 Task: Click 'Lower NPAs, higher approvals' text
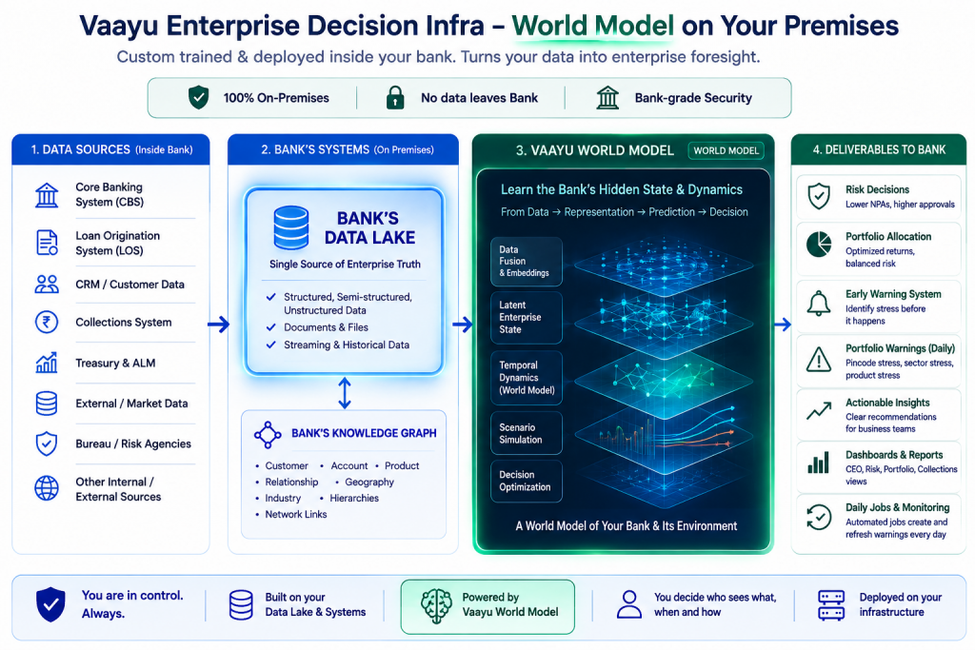(x=900, y=204)
